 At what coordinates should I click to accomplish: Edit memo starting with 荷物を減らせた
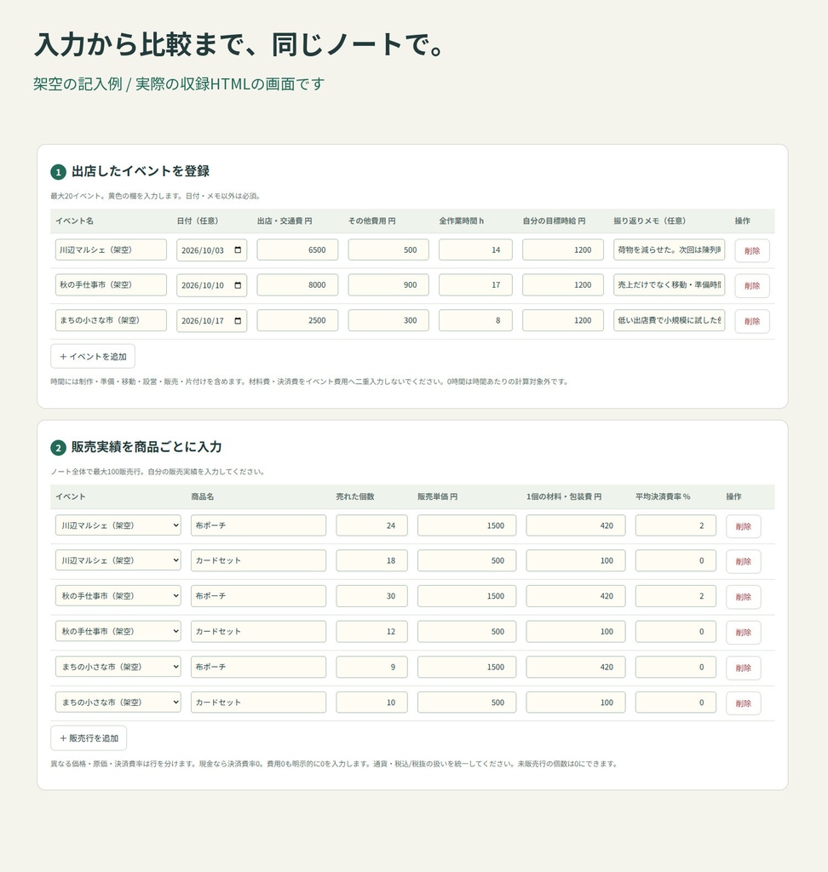[x=669, y=250]
